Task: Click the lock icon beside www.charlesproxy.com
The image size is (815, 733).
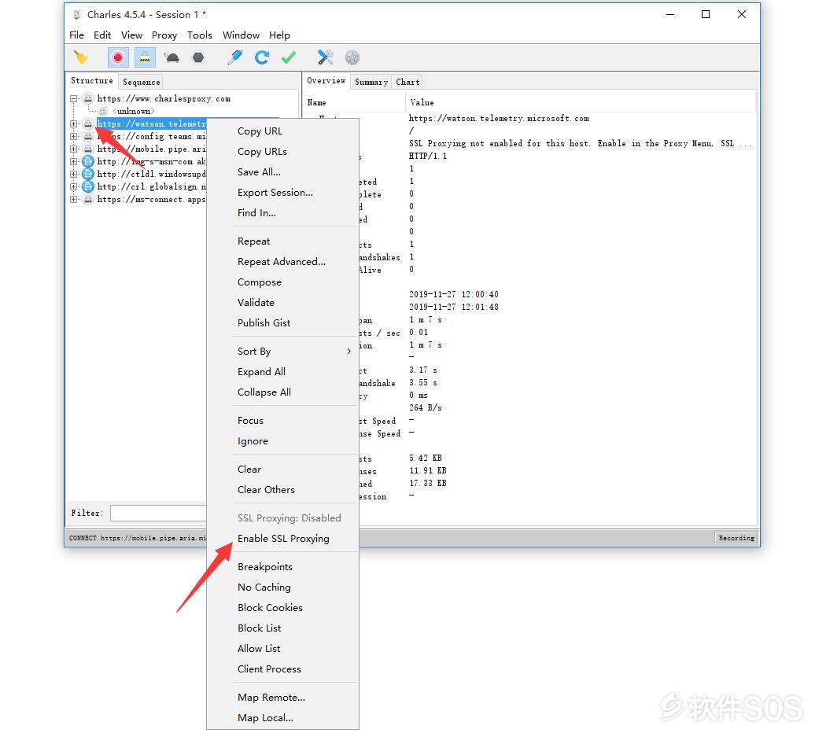Action: pos(88,98)
